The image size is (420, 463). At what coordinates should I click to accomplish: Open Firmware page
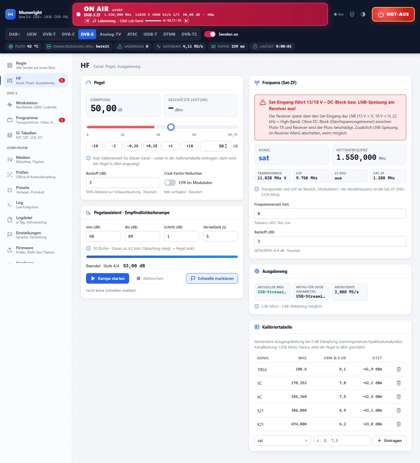[x=36, y=250]
